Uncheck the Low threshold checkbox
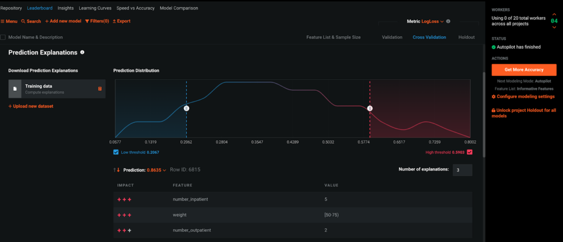The width and height of the screenshot is (563, 242). [x=115, y=152]
